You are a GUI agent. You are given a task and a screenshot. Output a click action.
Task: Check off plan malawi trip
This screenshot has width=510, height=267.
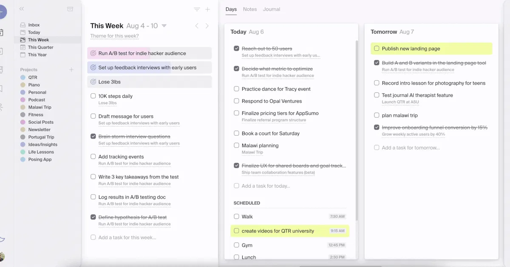click(377, 115)
